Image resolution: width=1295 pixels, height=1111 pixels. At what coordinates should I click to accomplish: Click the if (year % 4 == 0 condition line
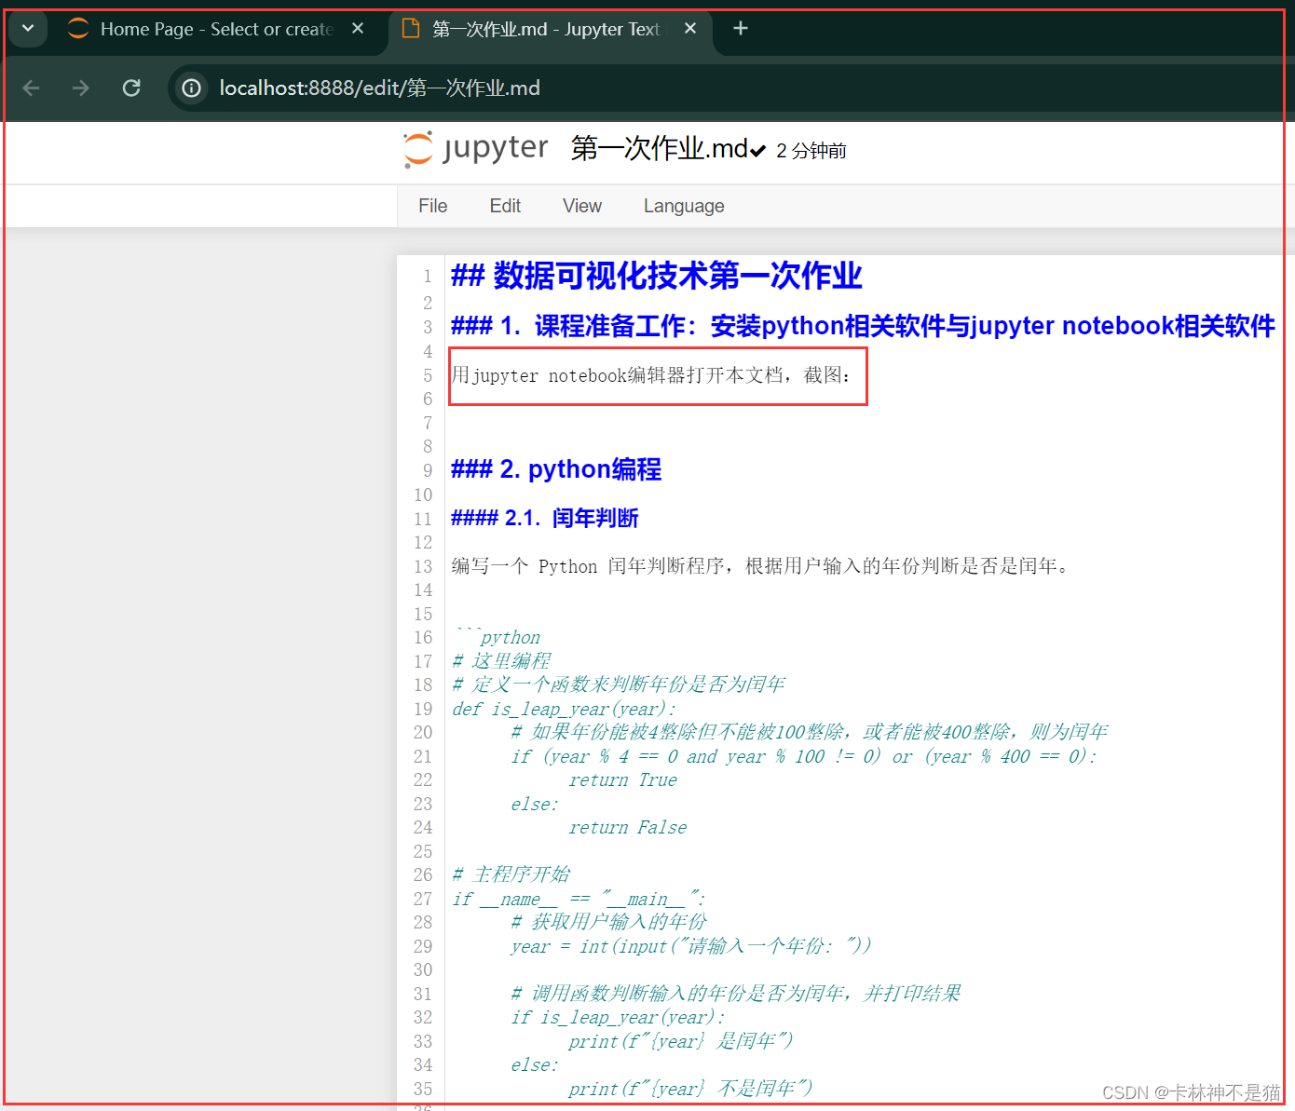804,756
